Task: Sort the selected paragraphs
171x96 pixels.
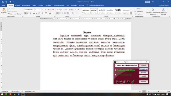Action: tap(75, 10)
